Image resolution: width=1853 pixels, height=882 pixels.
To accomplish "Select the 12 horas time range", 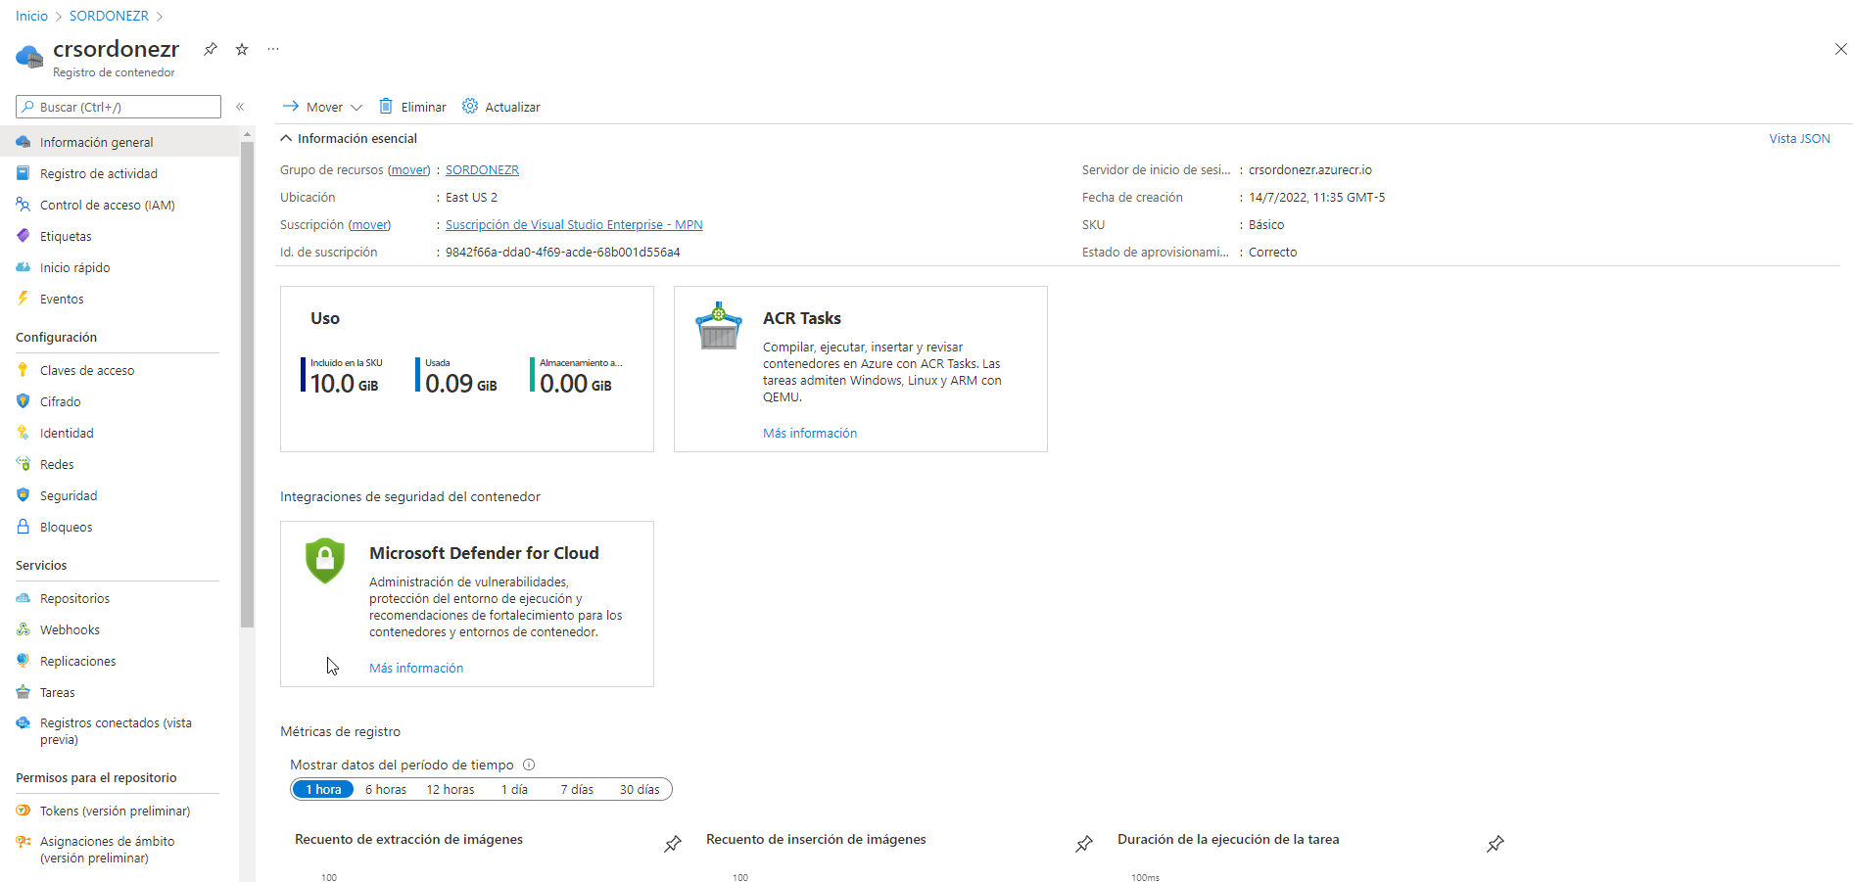I will [451, 789].
